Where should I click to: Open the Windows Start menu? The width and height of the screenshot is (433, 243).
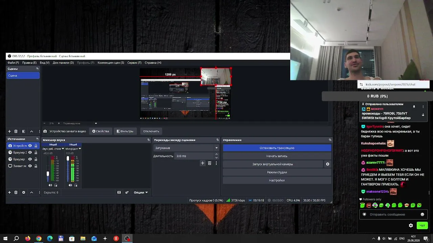[5, 239]
